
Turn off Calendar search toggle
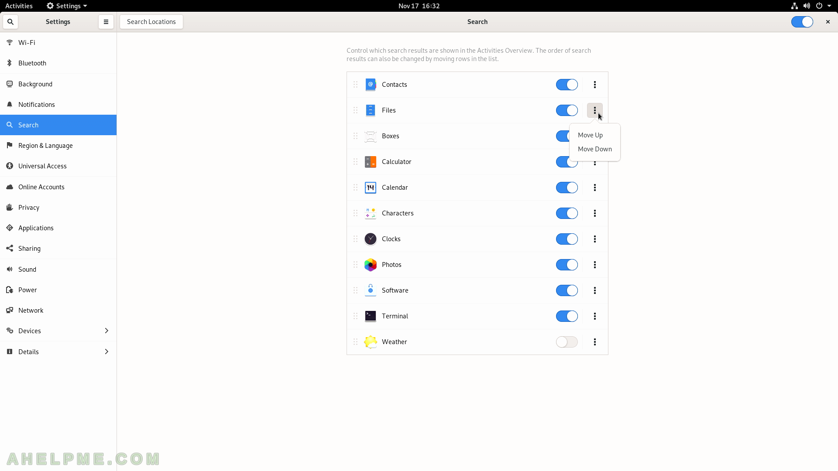pyautogui.click(x=567, y=188)
